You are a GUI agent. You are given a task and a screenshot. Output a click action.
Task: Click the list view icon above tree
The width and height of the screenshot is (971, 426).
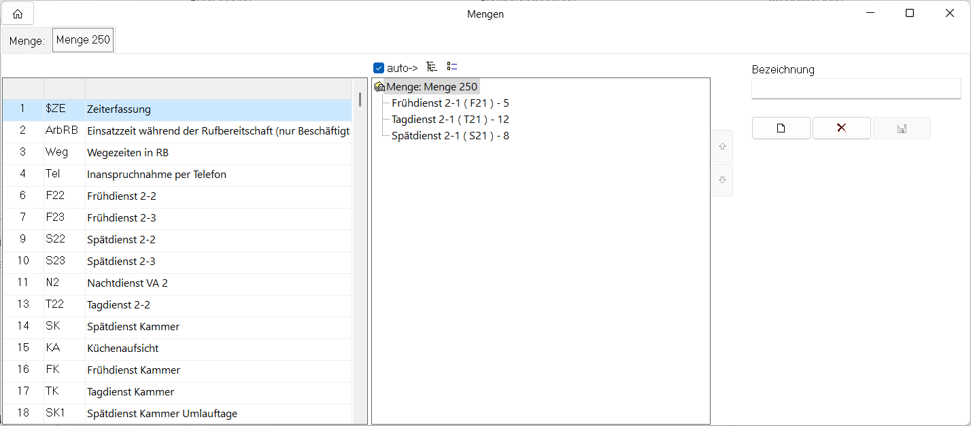(x=452, y=67)
